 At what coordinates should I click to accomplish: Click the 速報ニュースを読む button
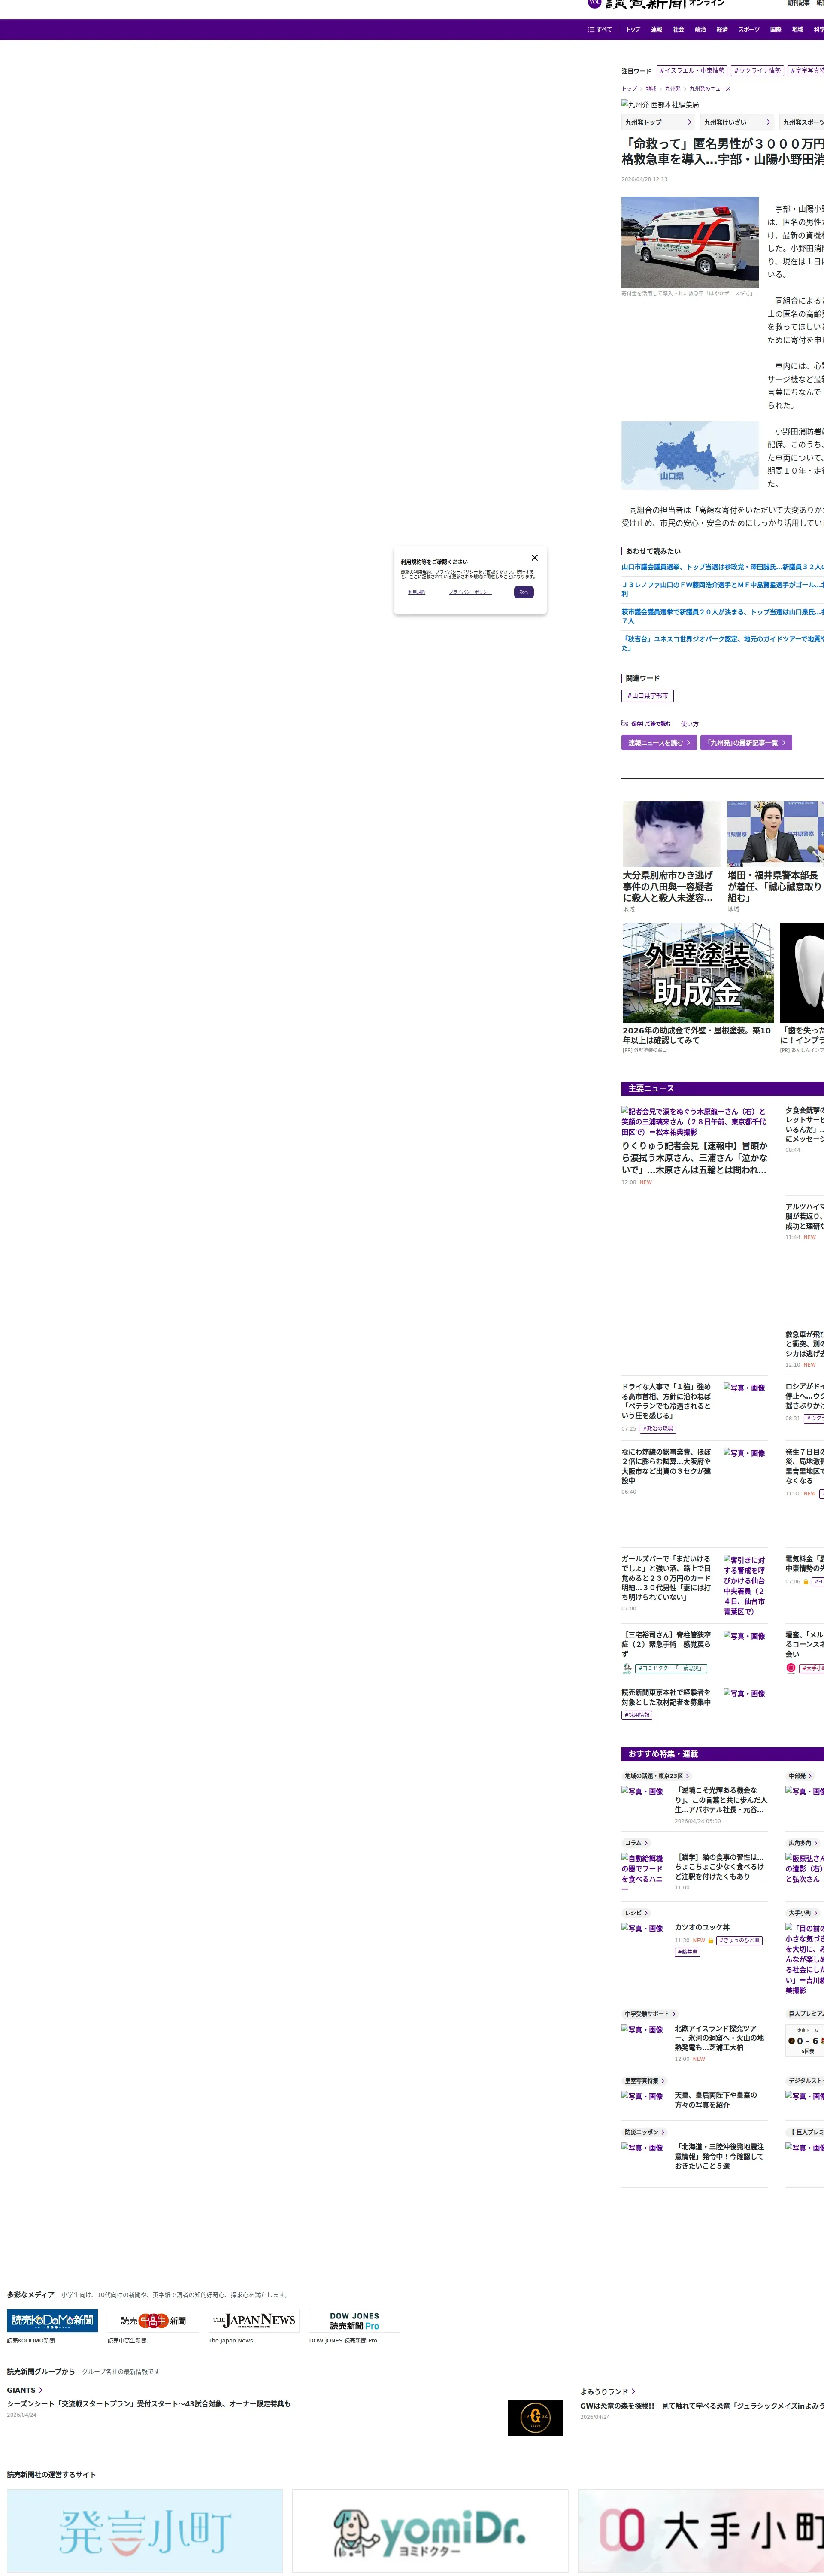coord(659,743)
